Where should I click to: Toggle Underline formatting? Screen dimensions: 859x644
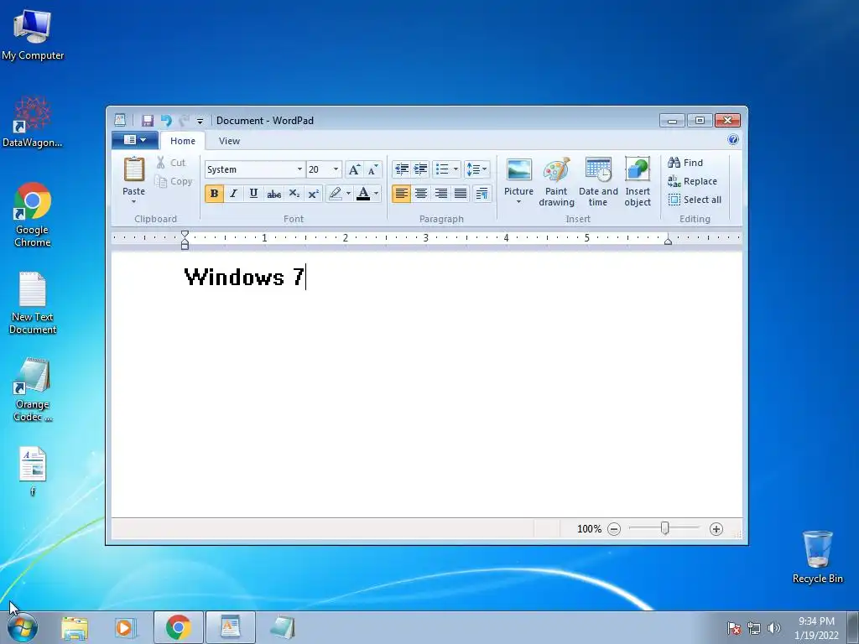[253, 194]
